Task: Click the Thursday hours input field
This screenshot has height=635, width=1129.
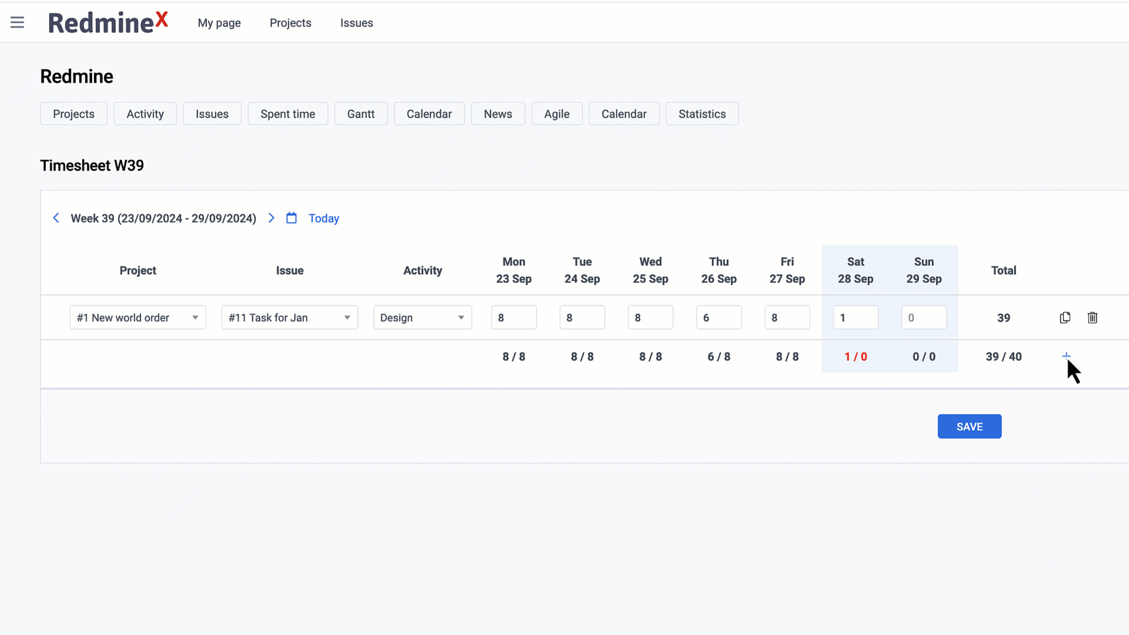Action: [x=719, y=317]
